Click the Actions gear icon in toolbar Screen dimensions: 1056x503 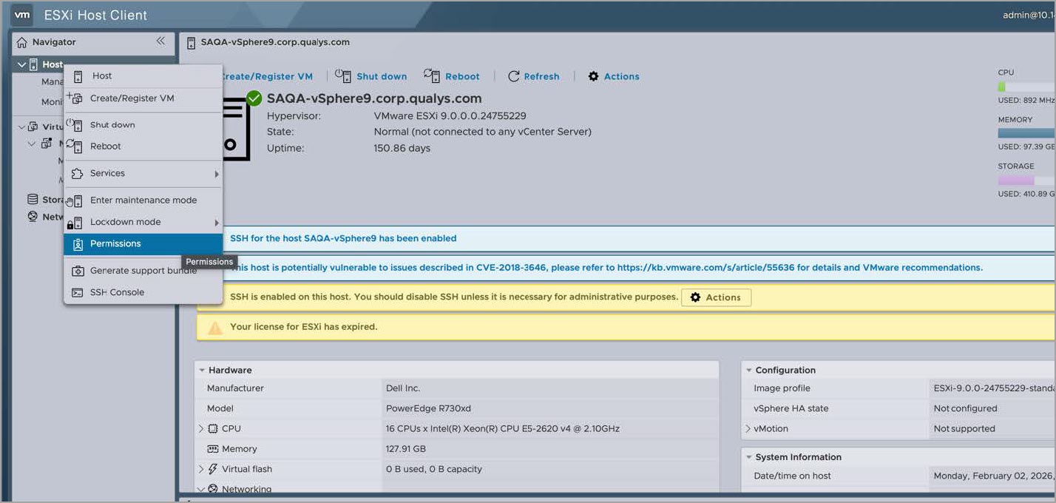tap(593, 76)
